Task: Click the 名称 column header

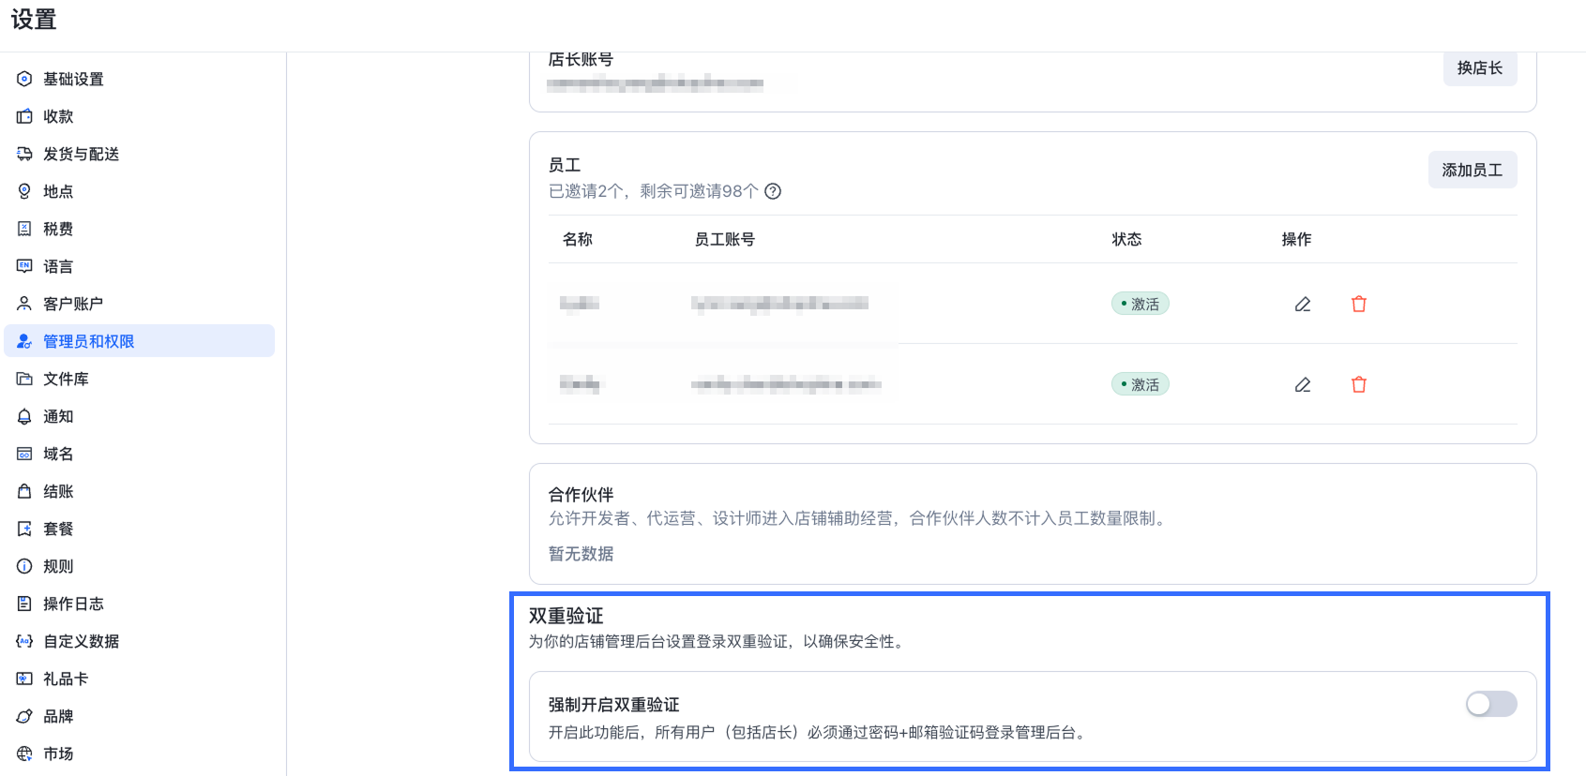Action: pyautogui.click(x=578, y=239)
